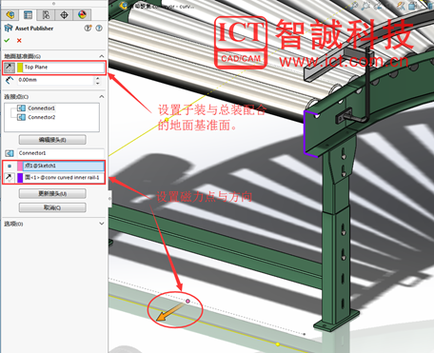Open the DimXpertManager crosshair tab

64,15
